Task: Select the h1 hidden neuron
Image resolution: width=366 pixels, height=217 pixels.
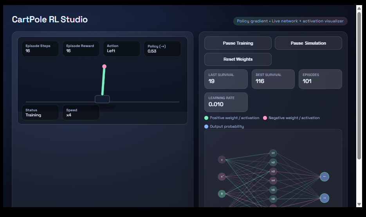Action: point(273,153)
